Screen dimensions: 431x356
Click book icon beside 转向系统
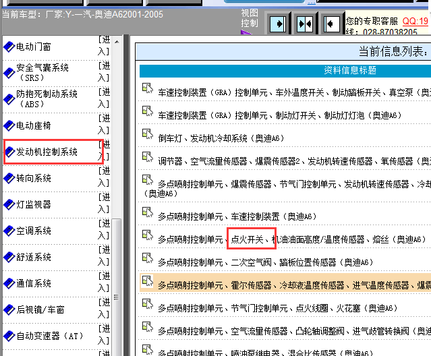[x=9, y=178]
